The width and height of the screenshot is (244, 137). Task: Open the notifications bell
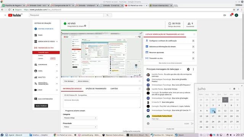[x=231, y=15]
